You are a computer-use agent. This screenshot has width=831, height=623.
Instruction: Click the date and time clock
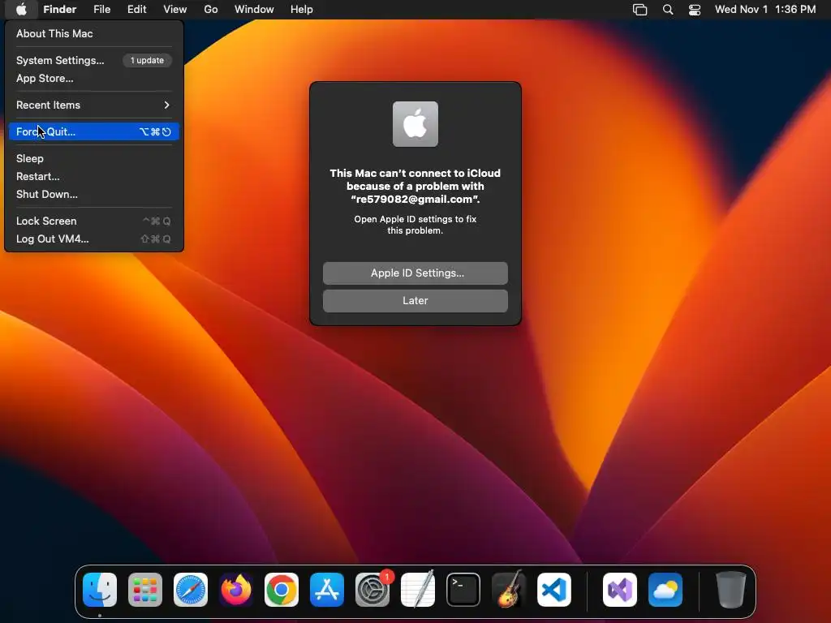click(765, 10)
